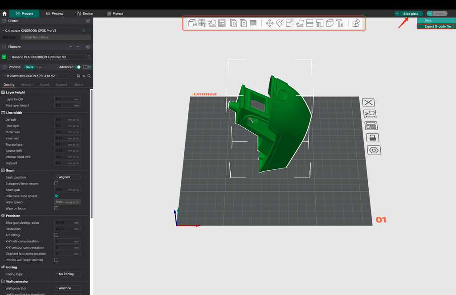Toggle Staggered inner seams checkbox
The image size is (456, 295).
pyautogui.click(x=56, y=183)
